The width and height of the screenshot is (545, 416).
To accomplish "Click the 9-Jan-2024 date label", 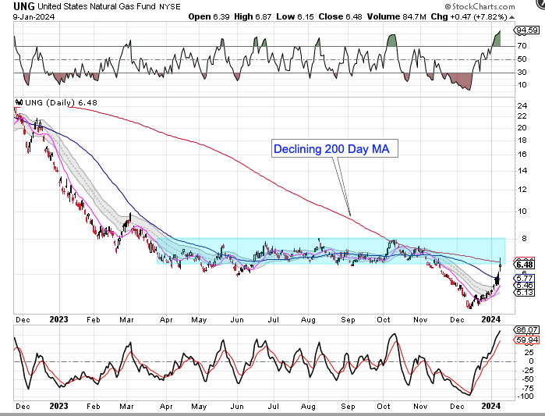I will pos(23,16).
